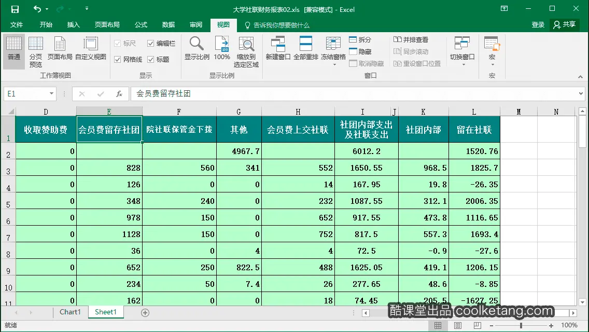
Task: Click 同步滚动 synchronous scrolling
Action: pyautogui.click(x=411, y=51)
